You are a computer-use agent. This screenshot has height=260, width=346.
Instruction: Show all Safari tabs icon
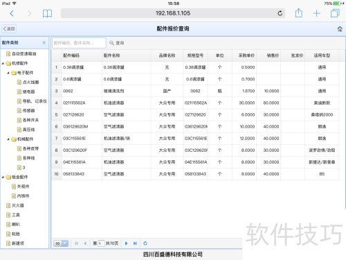[335, 13]
